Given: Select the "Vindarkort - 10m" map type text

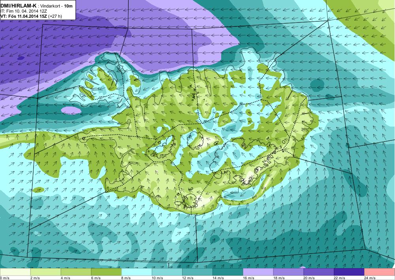Looking at the screenshot, I should 56,6.
